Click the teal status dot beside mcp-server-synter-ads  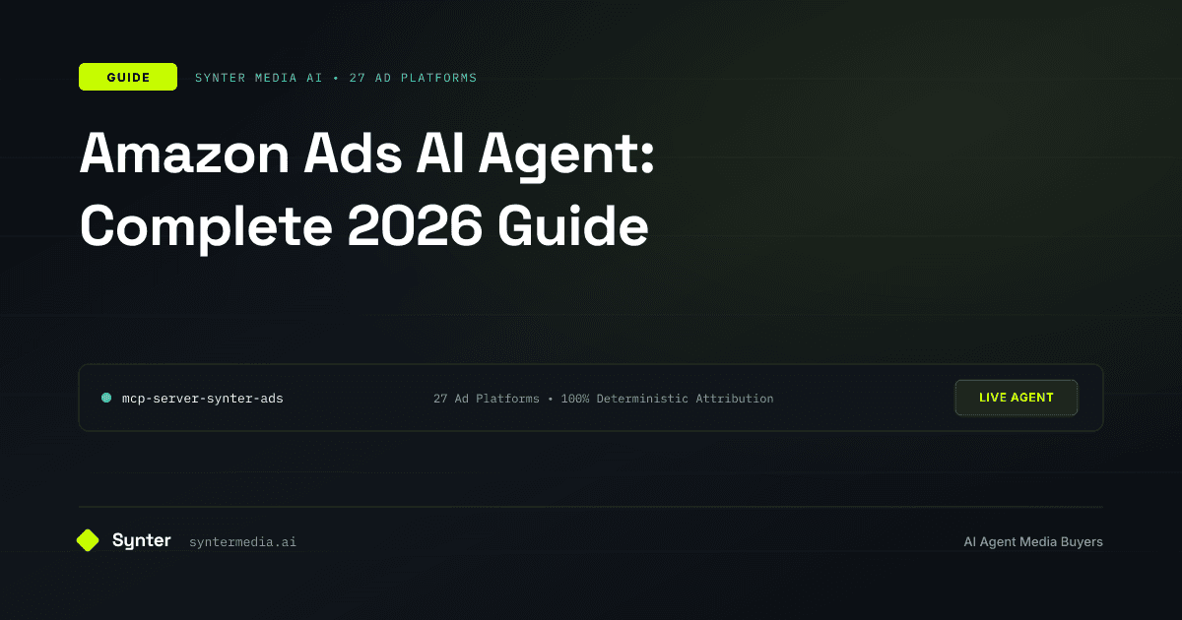click(106, 399)
